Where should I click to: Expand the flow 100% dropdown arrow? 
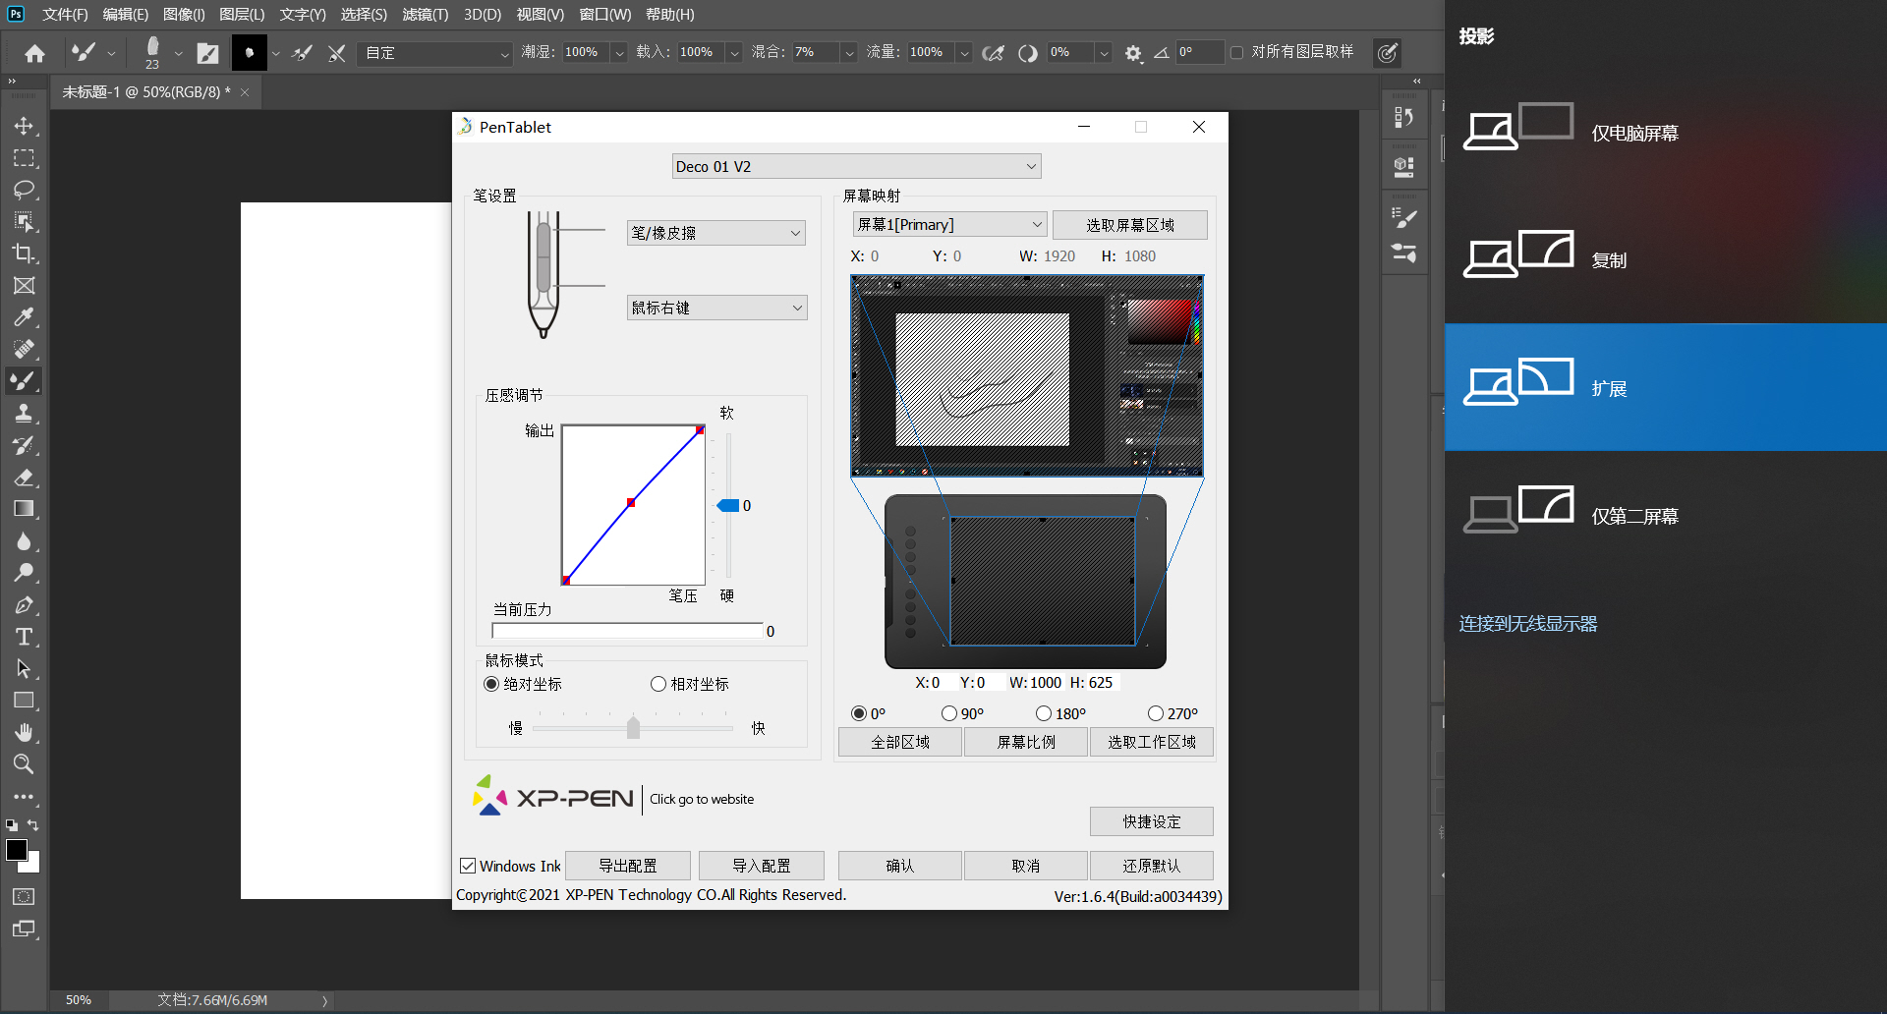(964, 53)
